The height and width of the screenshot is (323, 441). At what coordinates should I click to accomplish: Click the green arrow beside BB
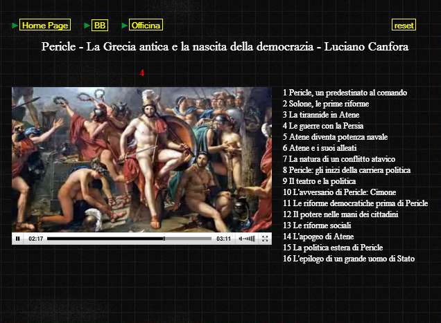click(87, 26)
